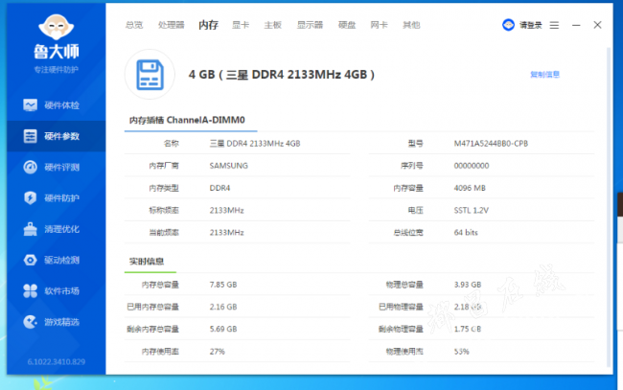Switch to 处理器 processor tab

[172, 25]
